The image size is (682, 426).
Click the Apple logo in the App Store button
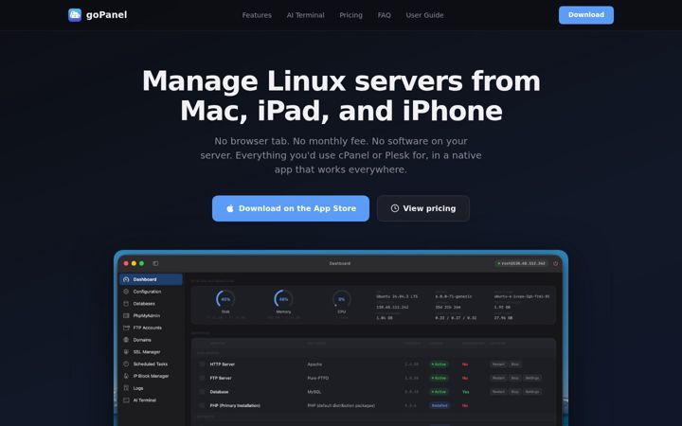(x=230, y=208)
